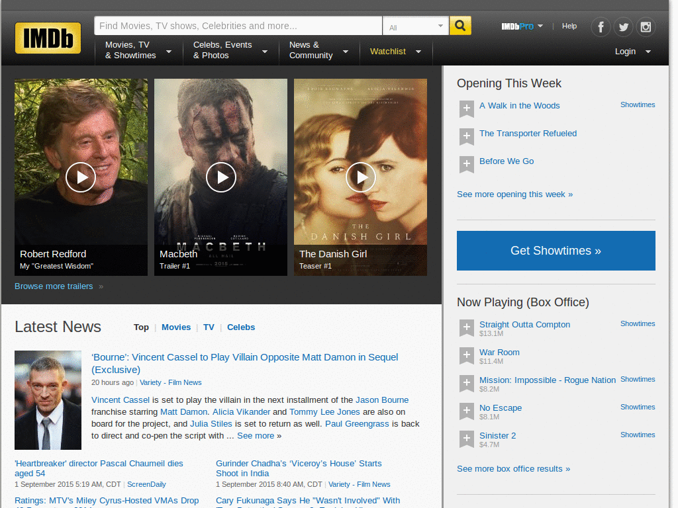
Task: Open the IMDb Instagram page icon
Action: point(646,27)
